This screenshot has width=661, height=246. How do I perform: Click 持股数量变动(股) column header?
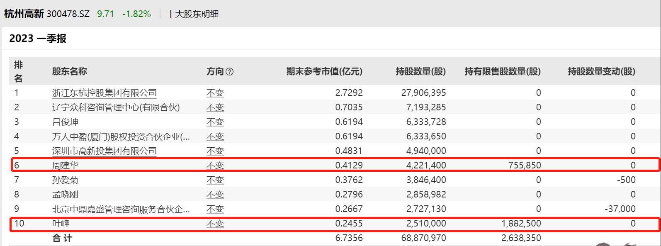[601, 71]
